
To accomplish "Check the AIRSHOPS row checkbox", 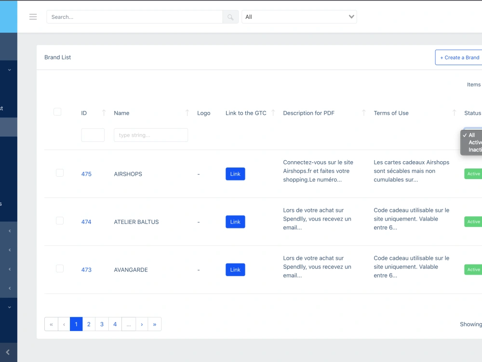I will click(60, 173).
